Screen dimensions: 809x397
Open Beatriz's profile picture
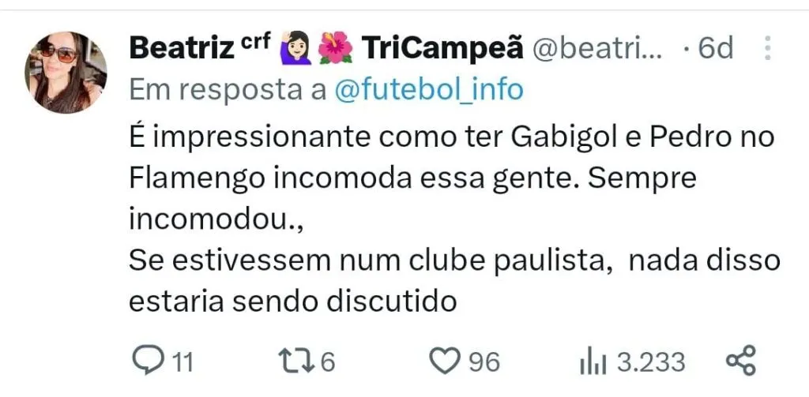pyautogui.click(x=66, y=72)
